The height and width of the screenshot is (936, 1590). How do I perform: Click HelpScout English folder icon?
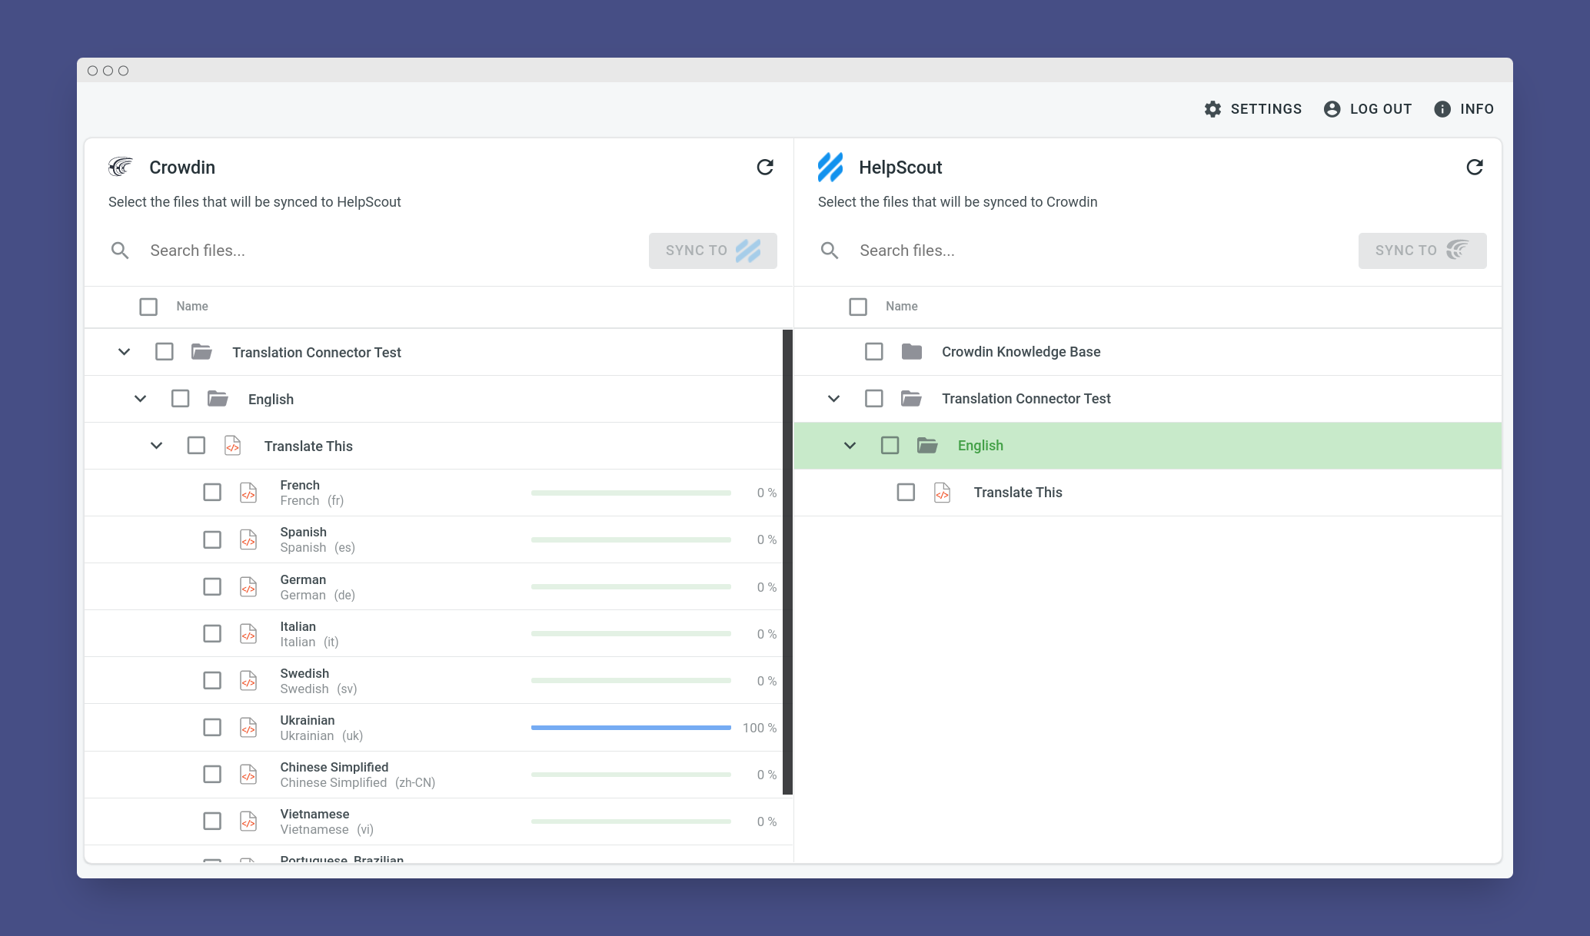[927, 446]
